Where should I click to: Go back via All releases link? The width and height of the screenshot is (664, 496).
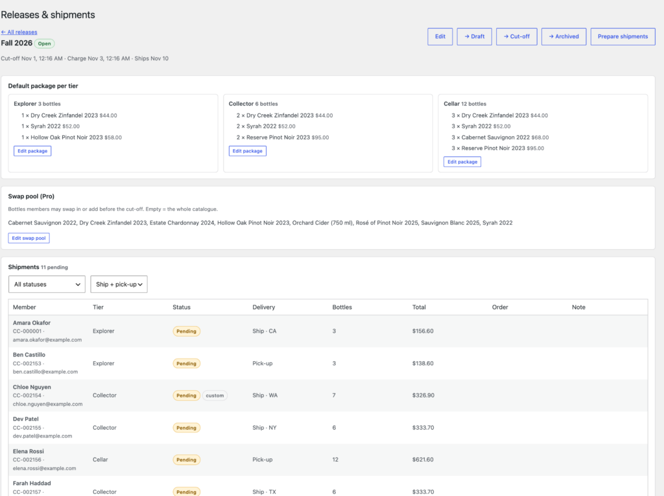pyautogui.click(x=19, y=32)
